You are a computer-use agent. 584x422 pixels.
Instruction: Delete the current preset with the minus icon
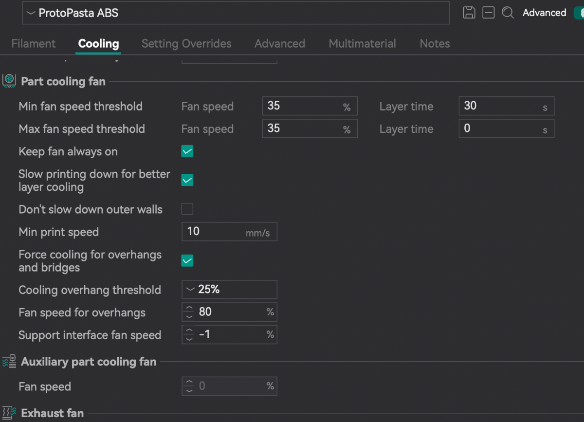[489, 13]
